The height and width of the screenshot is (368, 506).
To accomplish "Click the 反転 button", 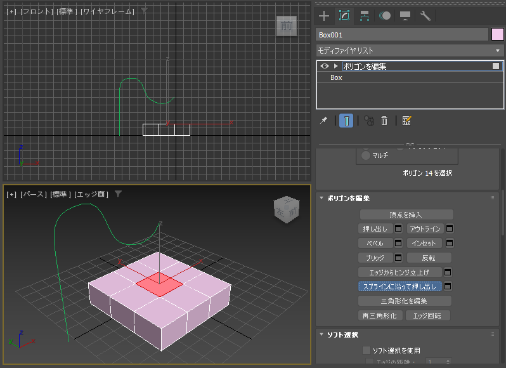I will tap(429, 258).
